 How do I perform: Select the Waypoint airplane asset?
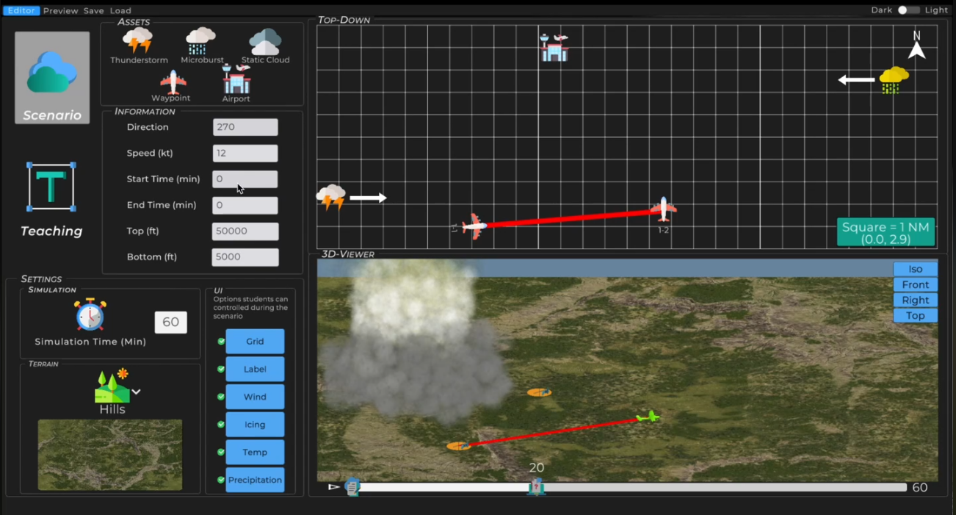173,82
